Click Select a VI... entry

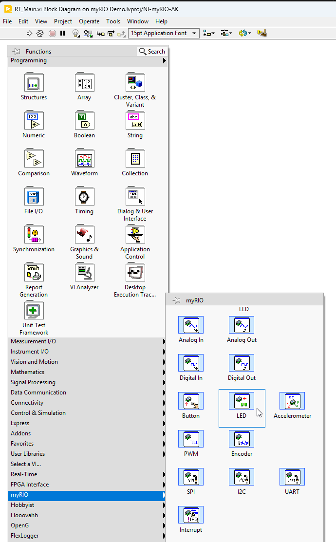[26, 464]
